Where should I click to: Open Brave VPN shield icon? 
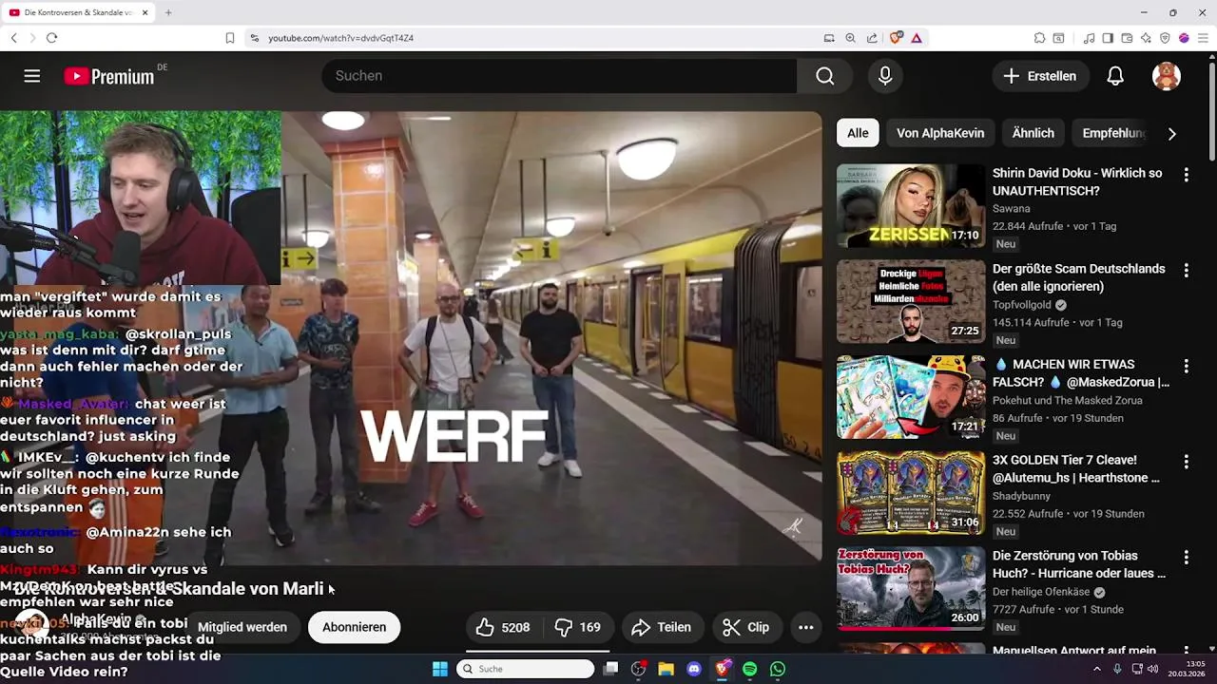point(1165,38)
